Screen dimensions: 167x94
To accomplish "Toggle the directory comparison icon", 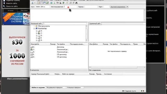I will point(70,3).
